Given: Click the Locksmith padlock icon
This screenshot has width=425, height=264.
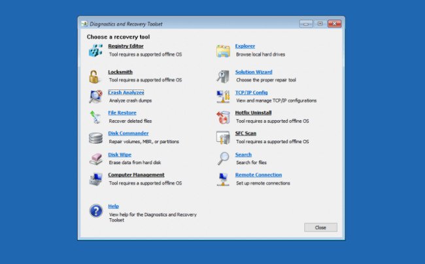Looking at the screenshot, I should pos(93,76).
